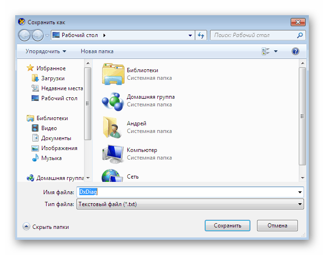Open the Видео library

[x=49, y=128]
